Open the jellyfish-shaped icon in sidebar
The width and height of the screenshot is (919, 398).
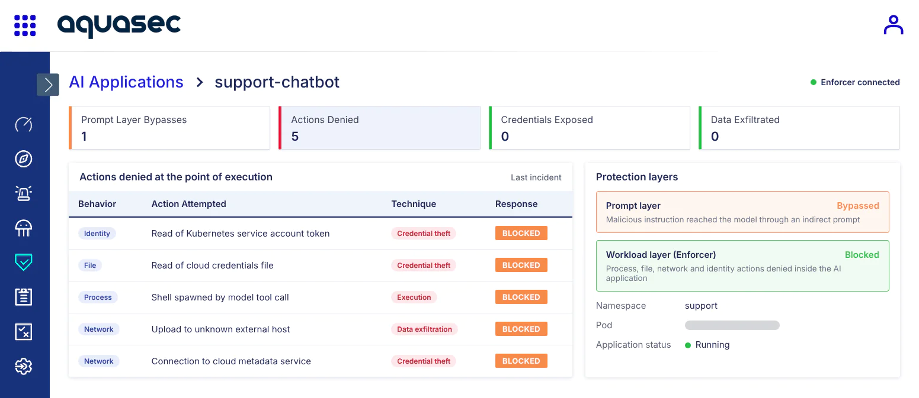tap(24, 228)
